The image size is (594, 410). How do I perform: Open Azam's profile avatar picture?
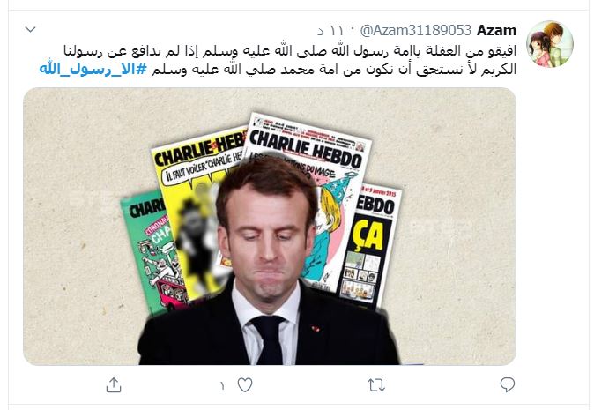(x=550, y=44)
